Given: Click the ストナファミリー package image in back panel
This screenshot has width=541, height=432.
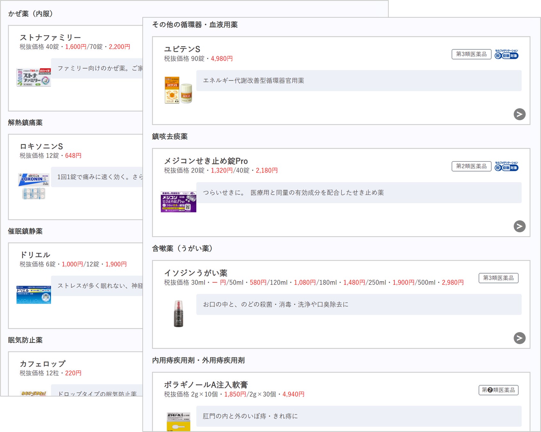Looking at the screenshot, I should click(34, 77).
